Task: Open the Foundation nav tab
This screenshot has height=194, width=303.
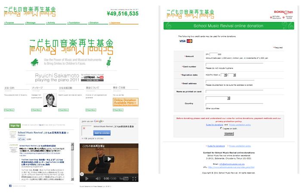Action: (77, 23)
